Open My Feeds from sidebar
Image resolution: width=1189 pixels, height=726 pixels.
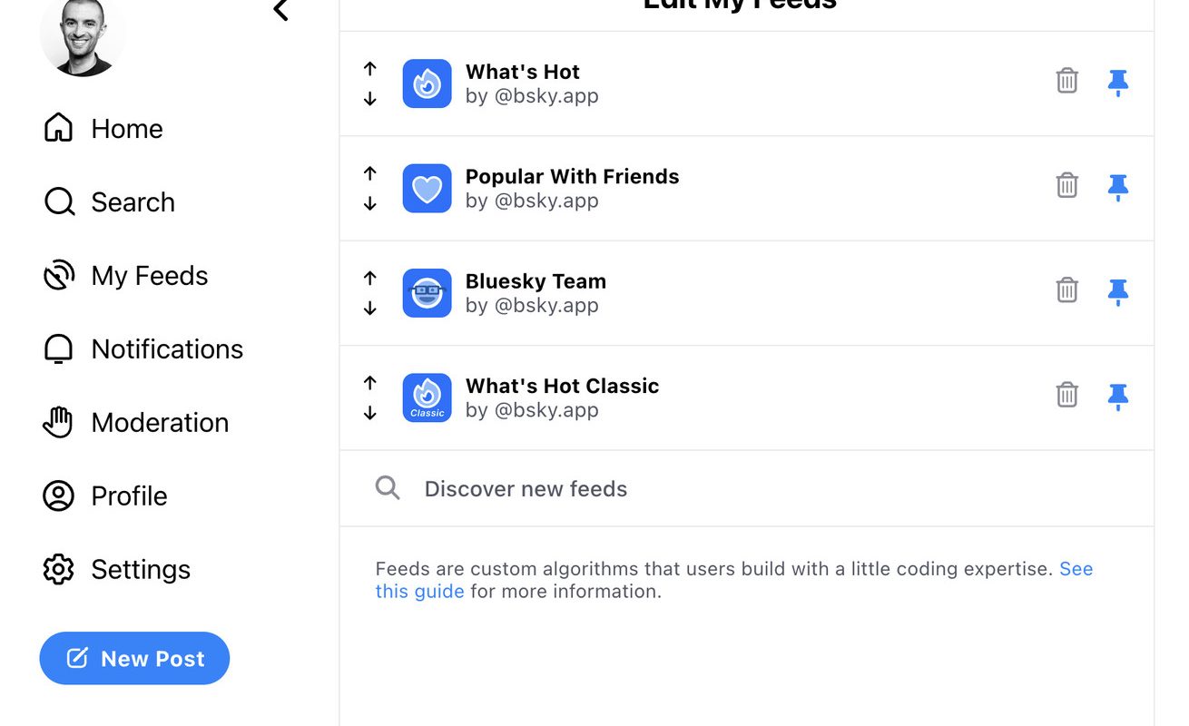click(125, 275)
